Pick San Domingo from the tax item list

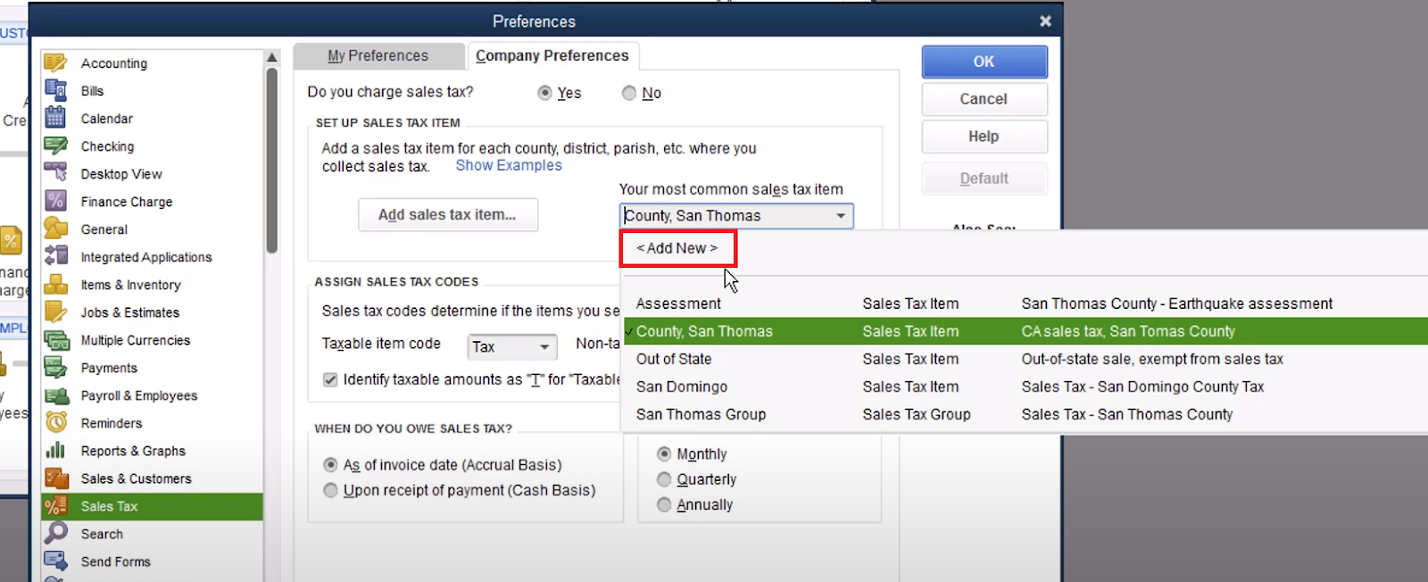(x=682, y=387)
